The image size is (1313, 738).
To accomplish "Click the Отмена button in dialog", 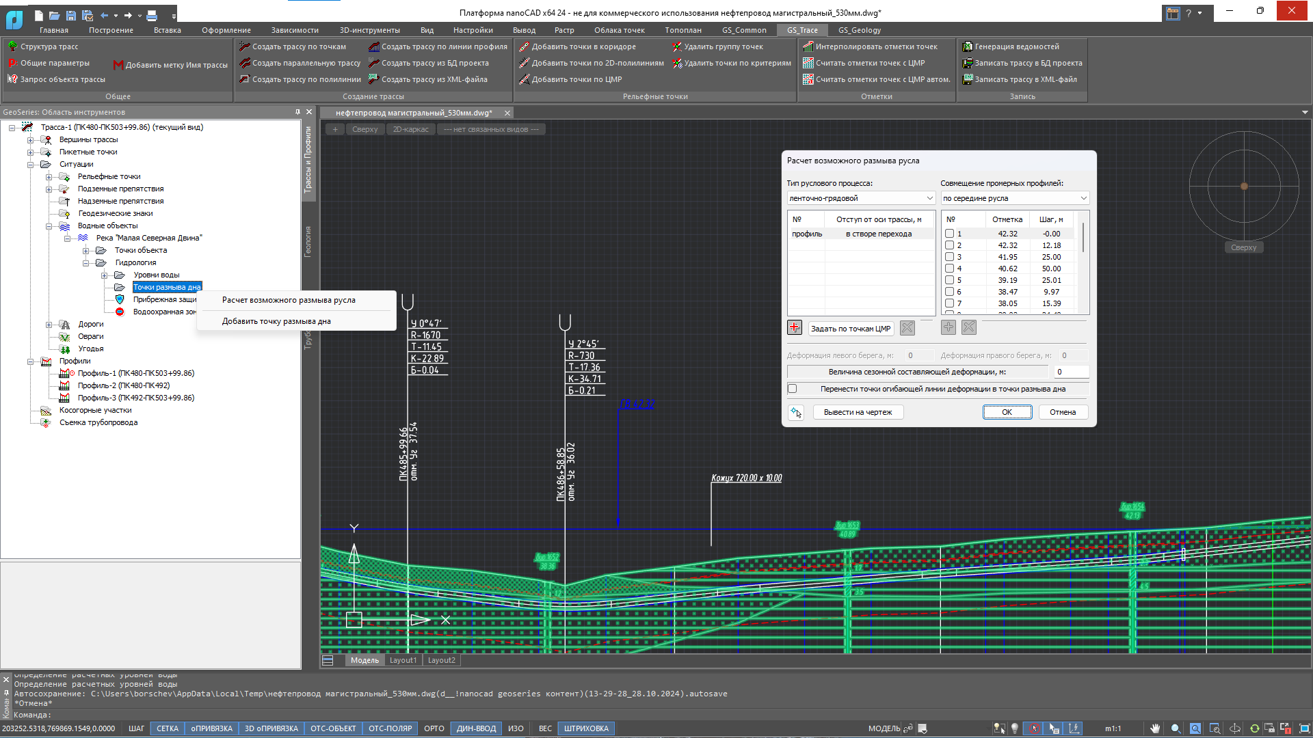I will (x=1063, y=412).
